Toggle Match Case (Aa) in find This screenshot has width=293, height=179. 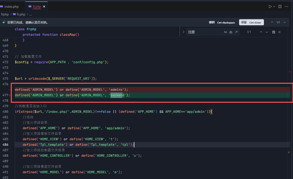tap(225, 32)
